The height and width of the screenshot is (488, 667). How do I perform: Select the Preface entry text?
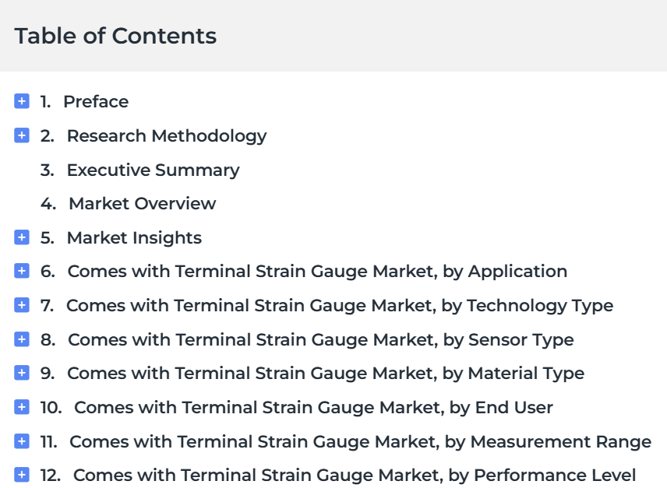pyautogui.click(x=96, y=102)
